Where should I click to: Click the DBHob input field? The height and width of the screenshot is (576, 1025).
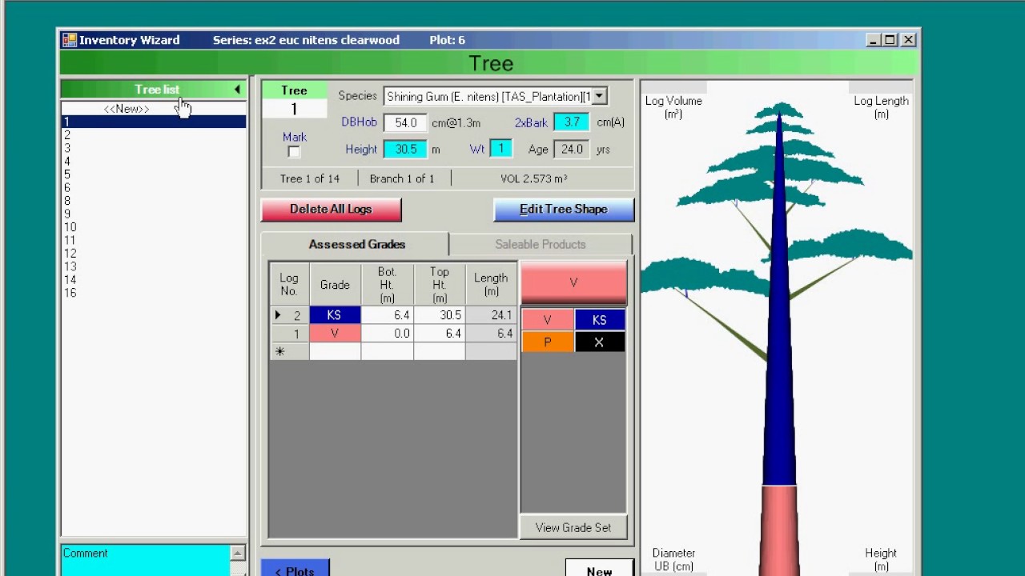405,122
